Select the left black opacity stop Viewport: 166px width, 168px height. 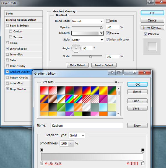point(41,150)
